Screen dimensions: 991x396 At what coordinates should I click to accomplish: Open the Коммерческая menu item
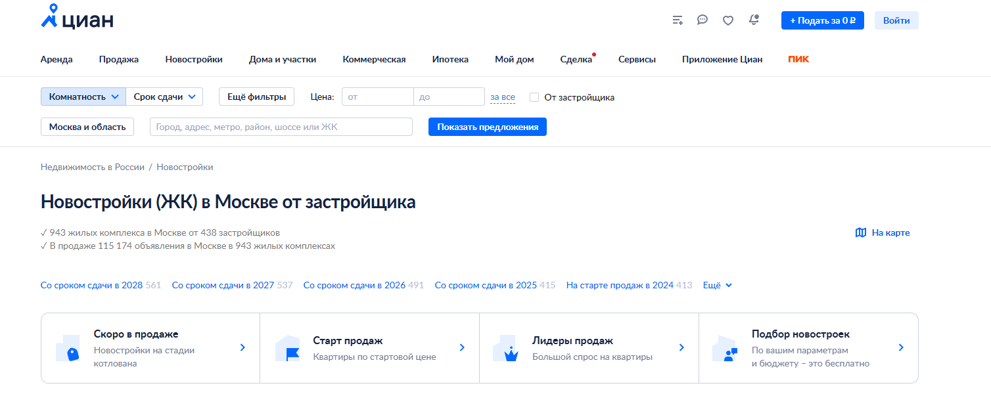[374, 59]
